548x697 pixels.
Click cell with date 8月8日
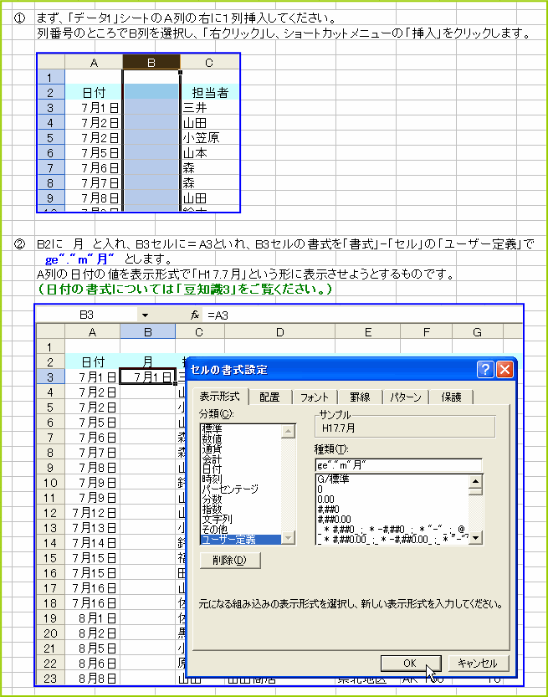[x=92, y=679]
